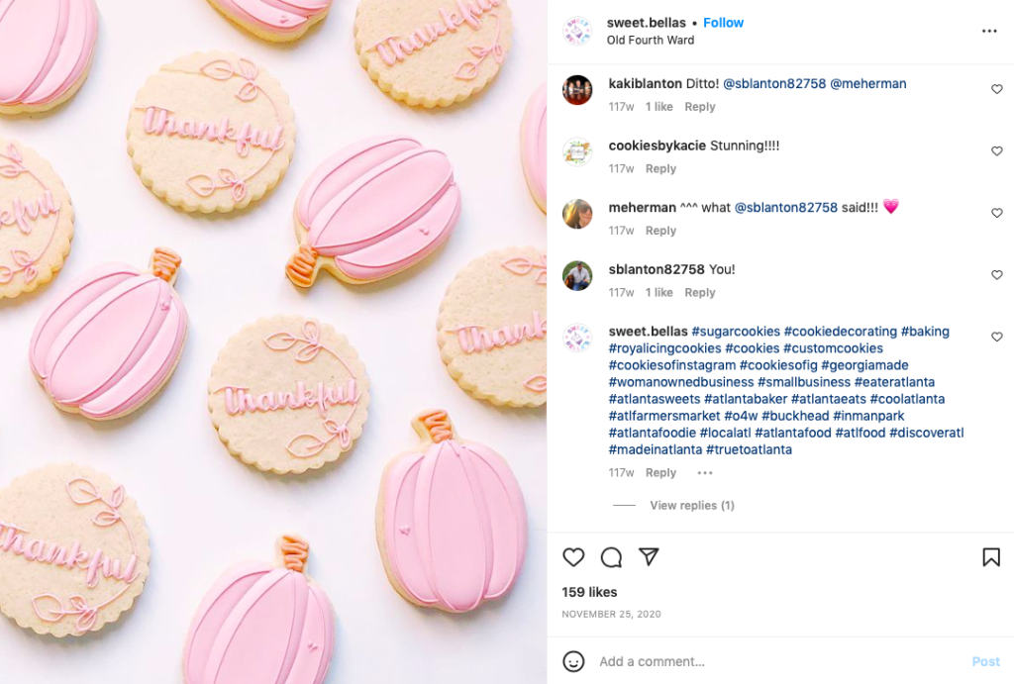Image resolution: width=1014 pixels, height=684 pixels.
Task: Like kakiblanton's comment
Action: (997, 89)
